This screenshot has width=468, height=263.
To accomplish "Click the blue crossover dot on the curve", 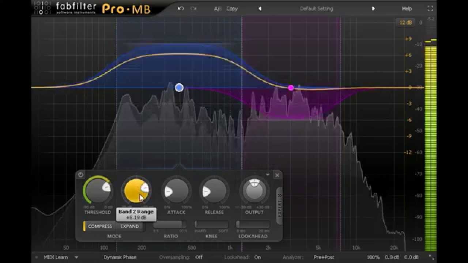I will [179, 87].
